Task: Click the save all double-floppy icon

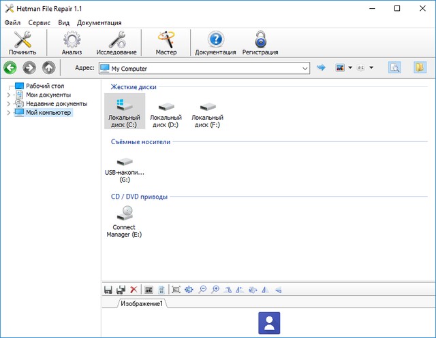Action: (121, 290)
